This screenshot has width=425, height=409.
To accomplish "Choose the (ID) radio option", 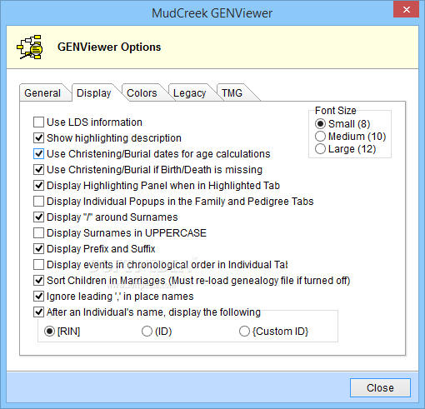I will click(147, 332).
